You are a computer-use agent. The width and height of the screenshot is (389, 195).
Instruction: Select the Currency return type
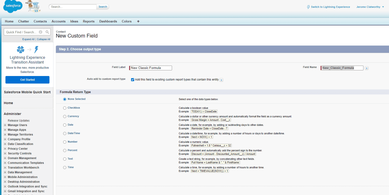65,116
